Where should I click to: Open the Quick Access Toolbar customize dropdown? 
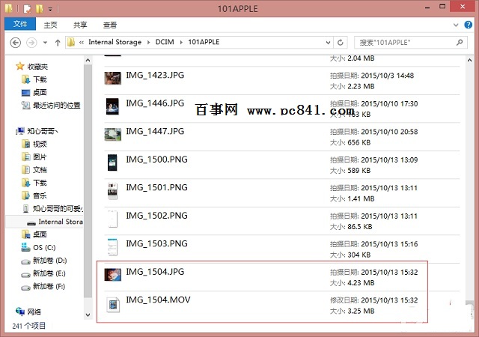coord(50,9)
